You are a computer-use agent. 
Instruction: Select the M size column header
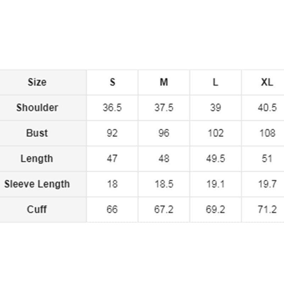(164, 82)
